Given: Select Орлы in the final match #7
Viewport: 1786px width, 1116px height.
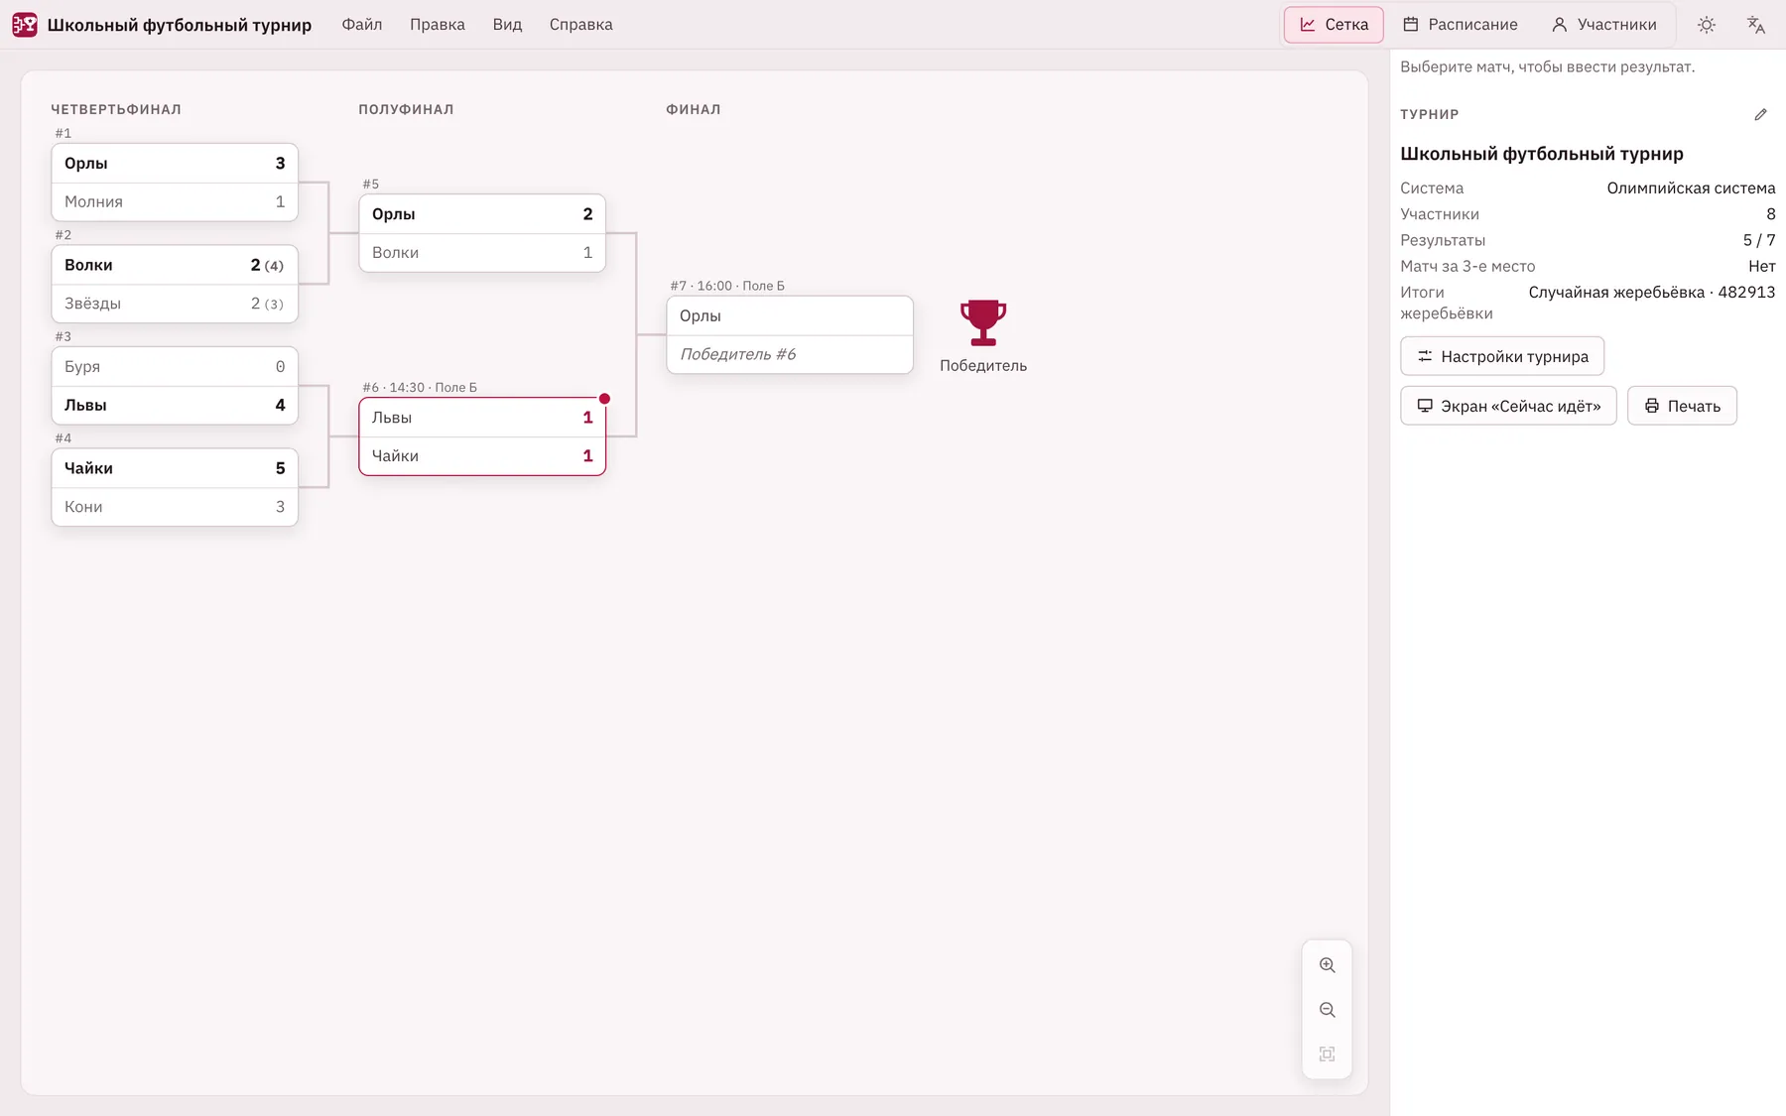Looking at the screenshot, I should (790, 316).
